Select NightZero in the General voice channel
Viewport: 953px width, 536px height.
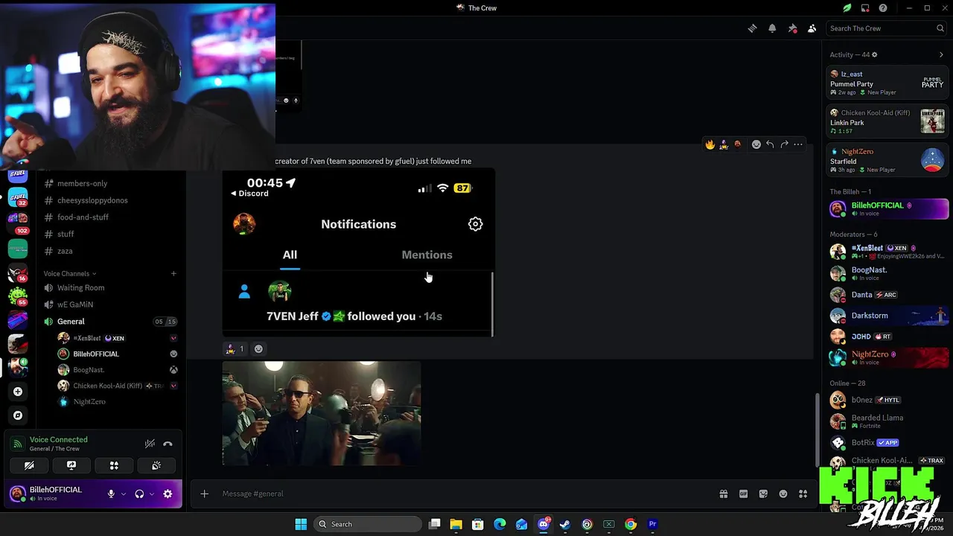click(118, 401)
